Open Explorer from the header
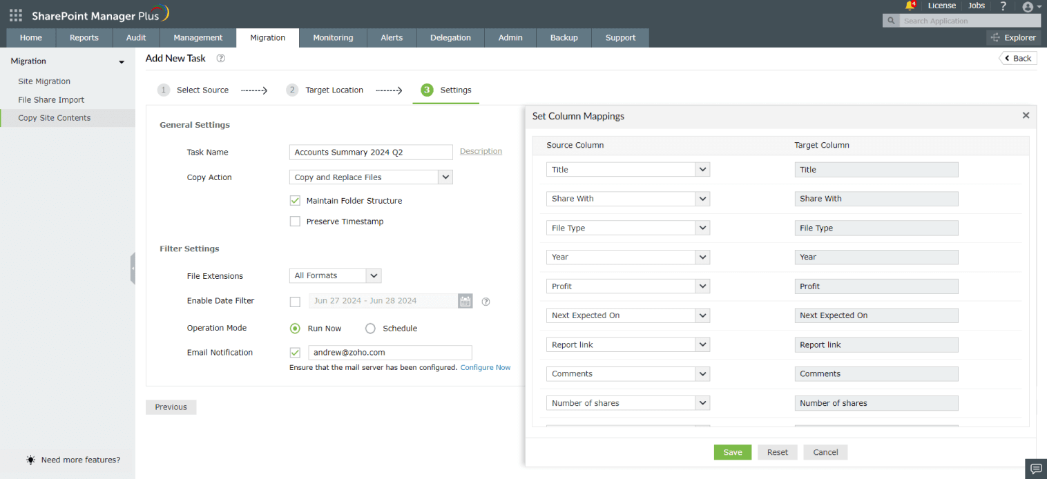 (x=1013, y=37)
